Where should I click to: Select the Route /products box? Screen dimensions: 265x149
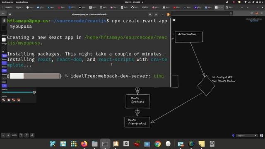coord(138,101)
